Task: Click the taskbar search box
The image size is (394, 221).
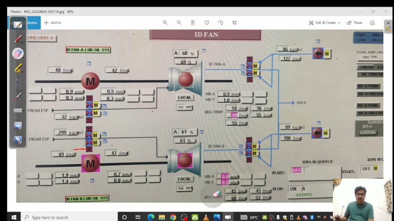Action: coord(69,217)
